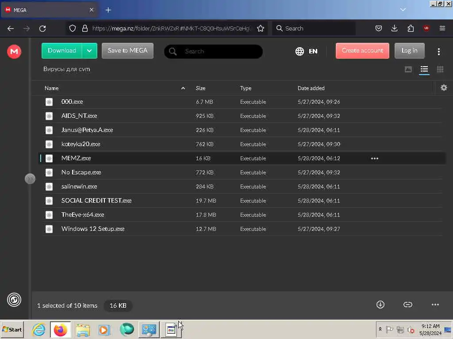453x339 pixels.
Task: Open Firefox downloads panel
Action: pos(394,28)
